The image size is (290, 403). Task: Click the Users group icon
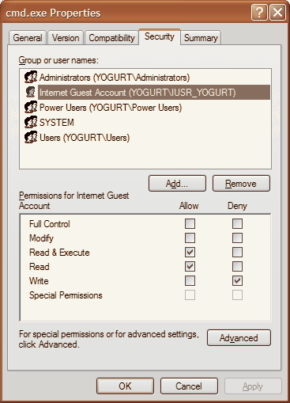31,137
